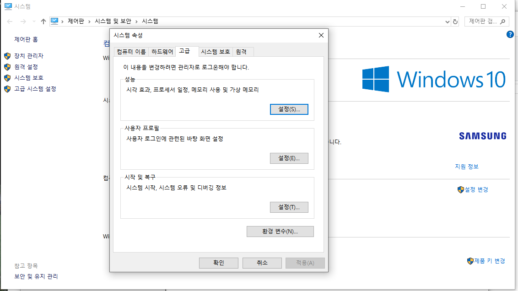518x291 pixels.
Task: Click shield icon next to 설정 변경
Action: click(460, 189)
